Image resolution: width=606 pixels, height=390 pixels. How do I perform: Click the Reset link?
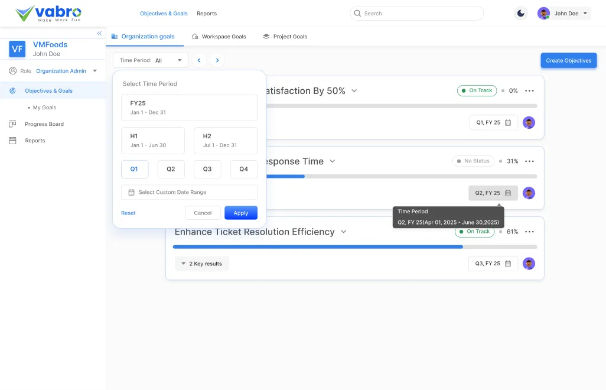tap(128, 213)
